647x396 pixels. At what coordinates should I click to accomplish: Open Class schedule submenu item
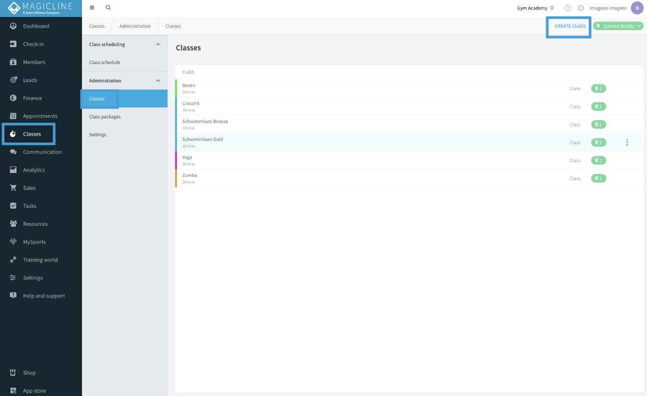tap(105, 62)
